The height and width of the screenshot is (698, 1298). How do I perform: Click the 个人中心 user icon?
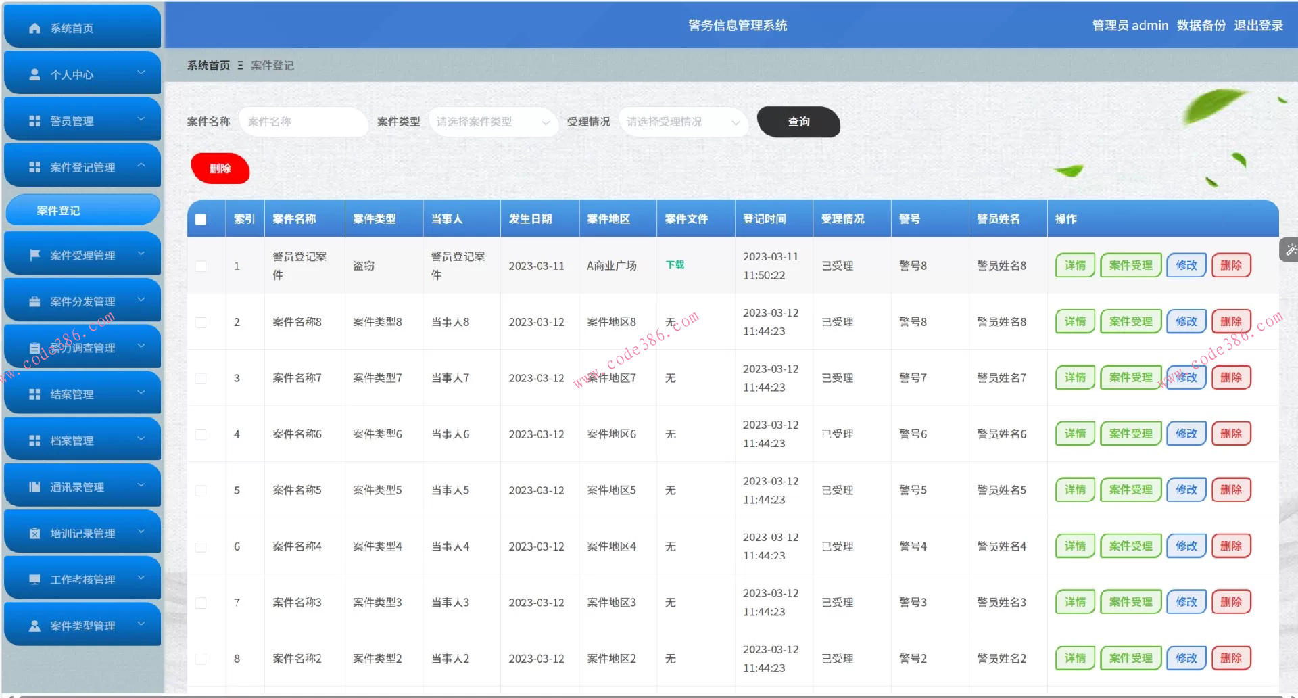(33, 74)
